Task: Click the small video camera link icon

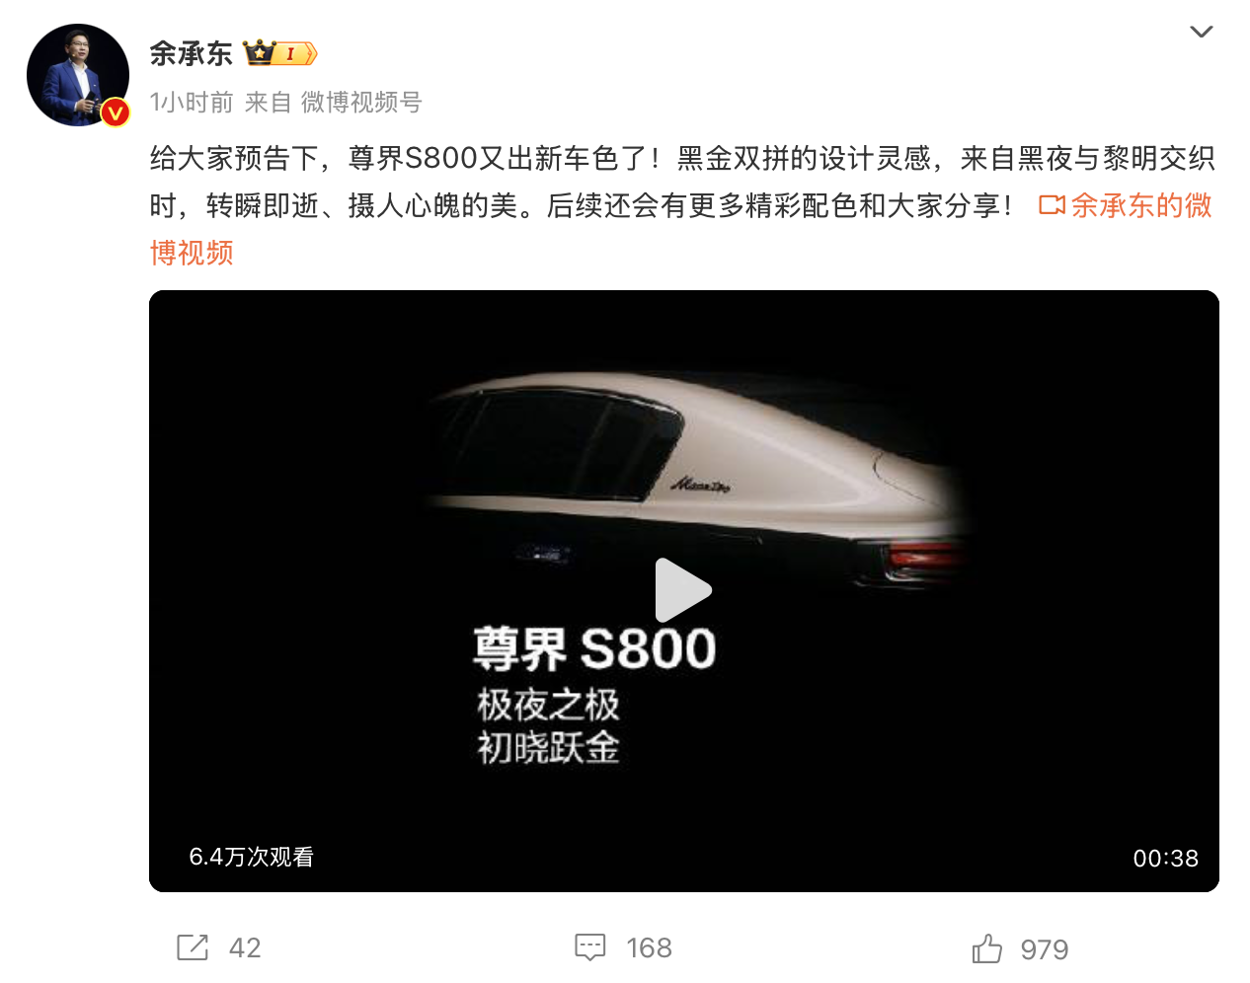Action: (1052, 205)
